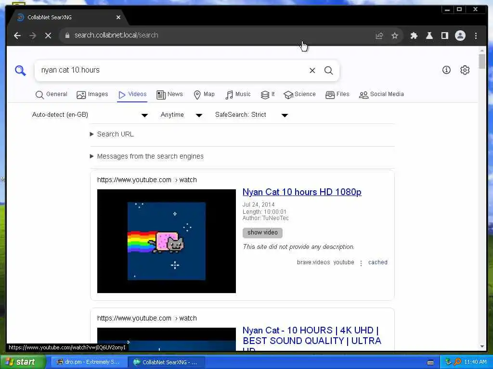Switch to the dro.pm taskbar window
The width and height of the screenshot is (493, 369).
[x=89, y=362]
